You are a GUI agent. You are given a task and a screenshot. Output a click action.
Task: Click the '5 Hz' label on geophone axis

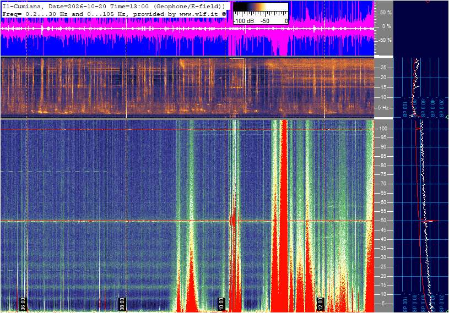[383, 107]
